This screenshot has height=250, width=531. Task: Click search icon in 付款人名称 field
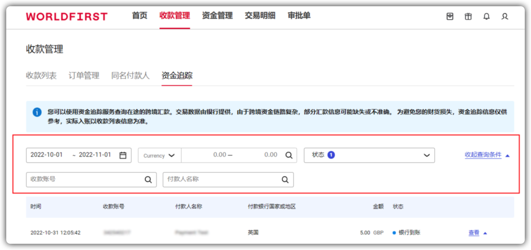coord(285,180)
